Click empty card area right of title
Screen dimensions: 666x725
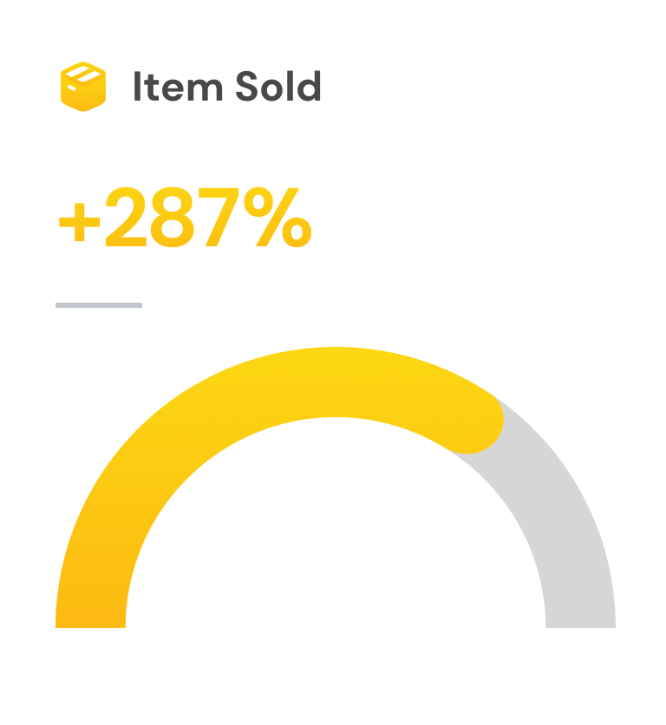coord(486,87)
